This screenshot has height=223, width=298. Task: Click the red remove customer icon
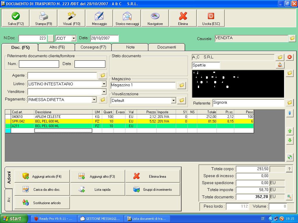point(289,57)
